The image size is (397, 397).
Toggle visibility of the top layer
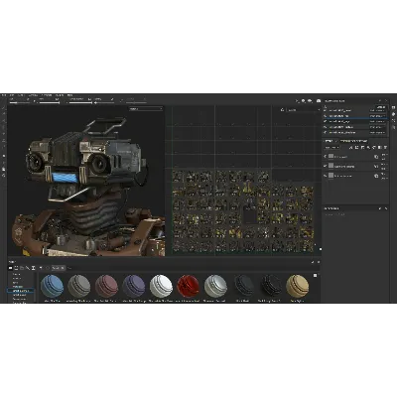[325, 156]
